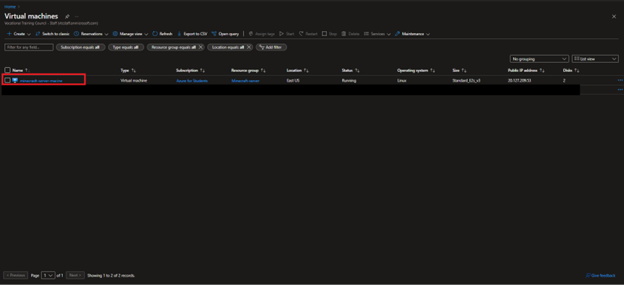
Task: Sort by the Name column
Action: 21,71
